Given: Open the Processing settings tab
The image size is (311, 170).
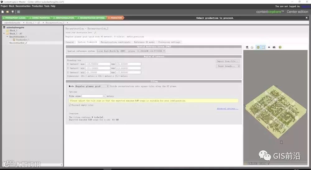Looking at the screenshot, I should pos(169,42).
